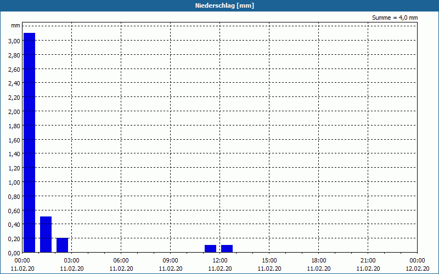
Task: Click the 0,80 y-axis label
Action: (14, 197)
